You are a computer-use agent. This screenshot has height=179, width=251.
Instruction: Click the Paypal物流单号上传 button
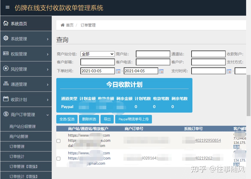click(x=134, y=119)
